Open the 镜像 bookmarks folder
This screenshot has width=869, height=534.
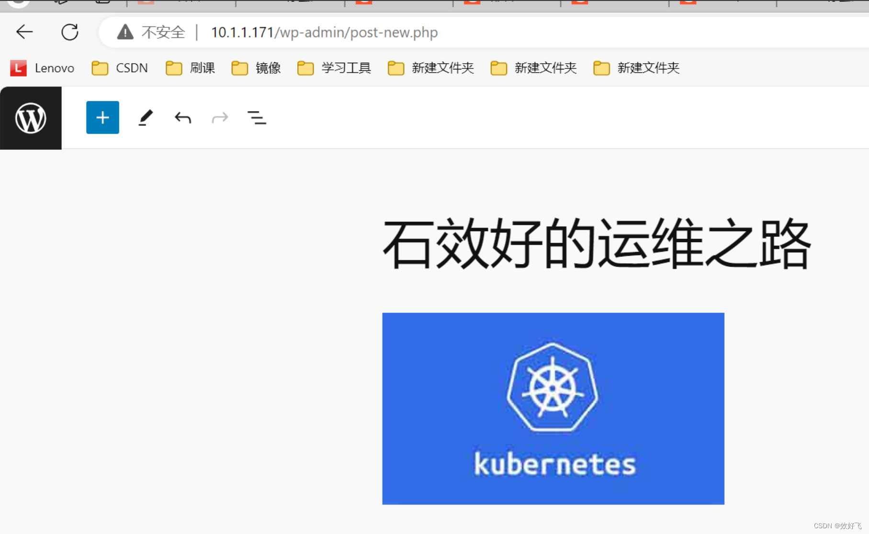[256, 68]
